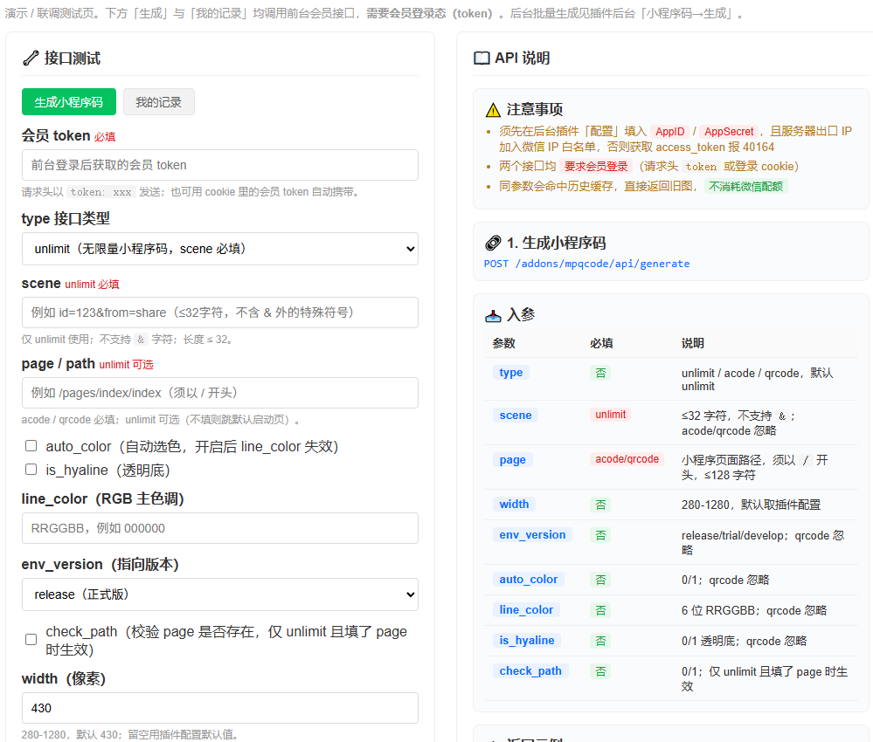The height and width of the screenshot is (742, 873).
Task: Click the width field showing 430
Action: click(220, 708)
